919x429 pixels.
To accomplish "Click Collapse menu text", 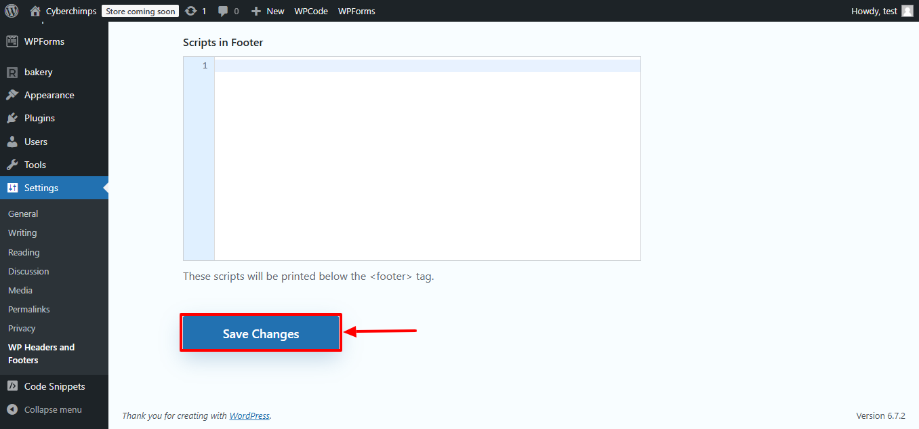I will point(53,409).
